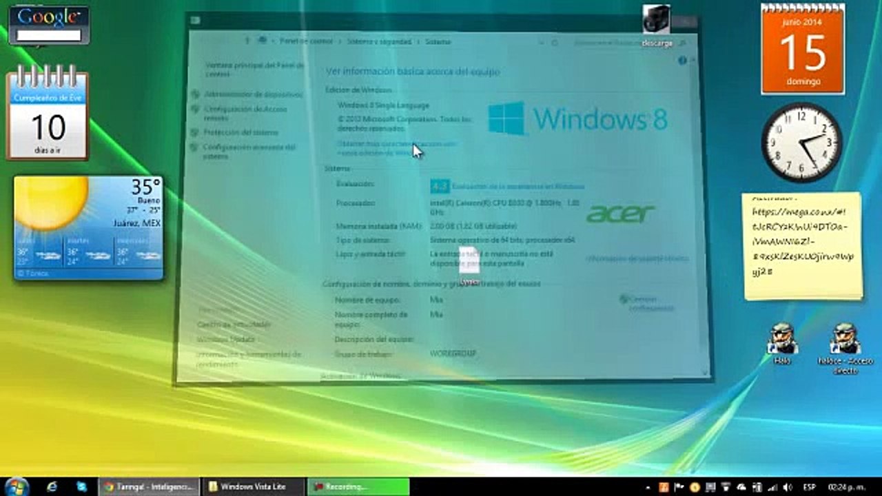Open 'Configuración avanzada del sistema' link
The image size is (882, 496).
click(x=249, y=152)
